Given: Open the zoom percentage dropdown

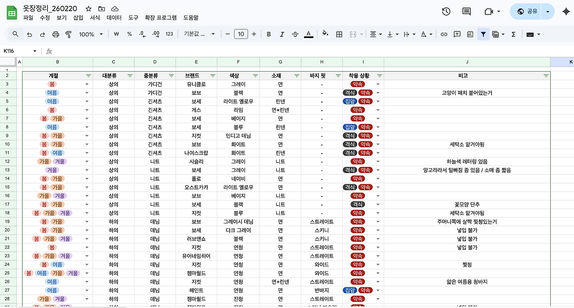Looking at the screenshot, I should point(91,34).
